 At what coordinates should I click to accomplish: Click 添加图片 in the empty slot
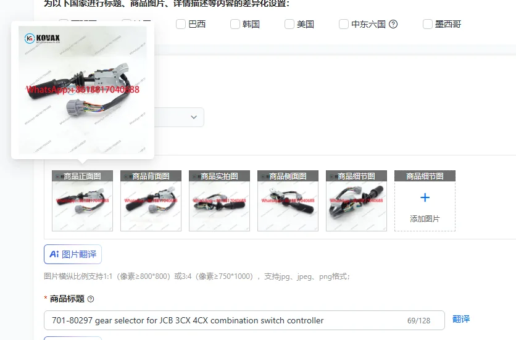coord(425,219)
